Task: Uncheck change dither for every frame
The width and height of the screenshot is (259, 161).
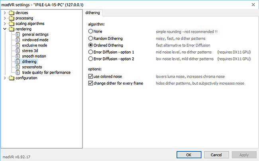Action: [90, 83]
